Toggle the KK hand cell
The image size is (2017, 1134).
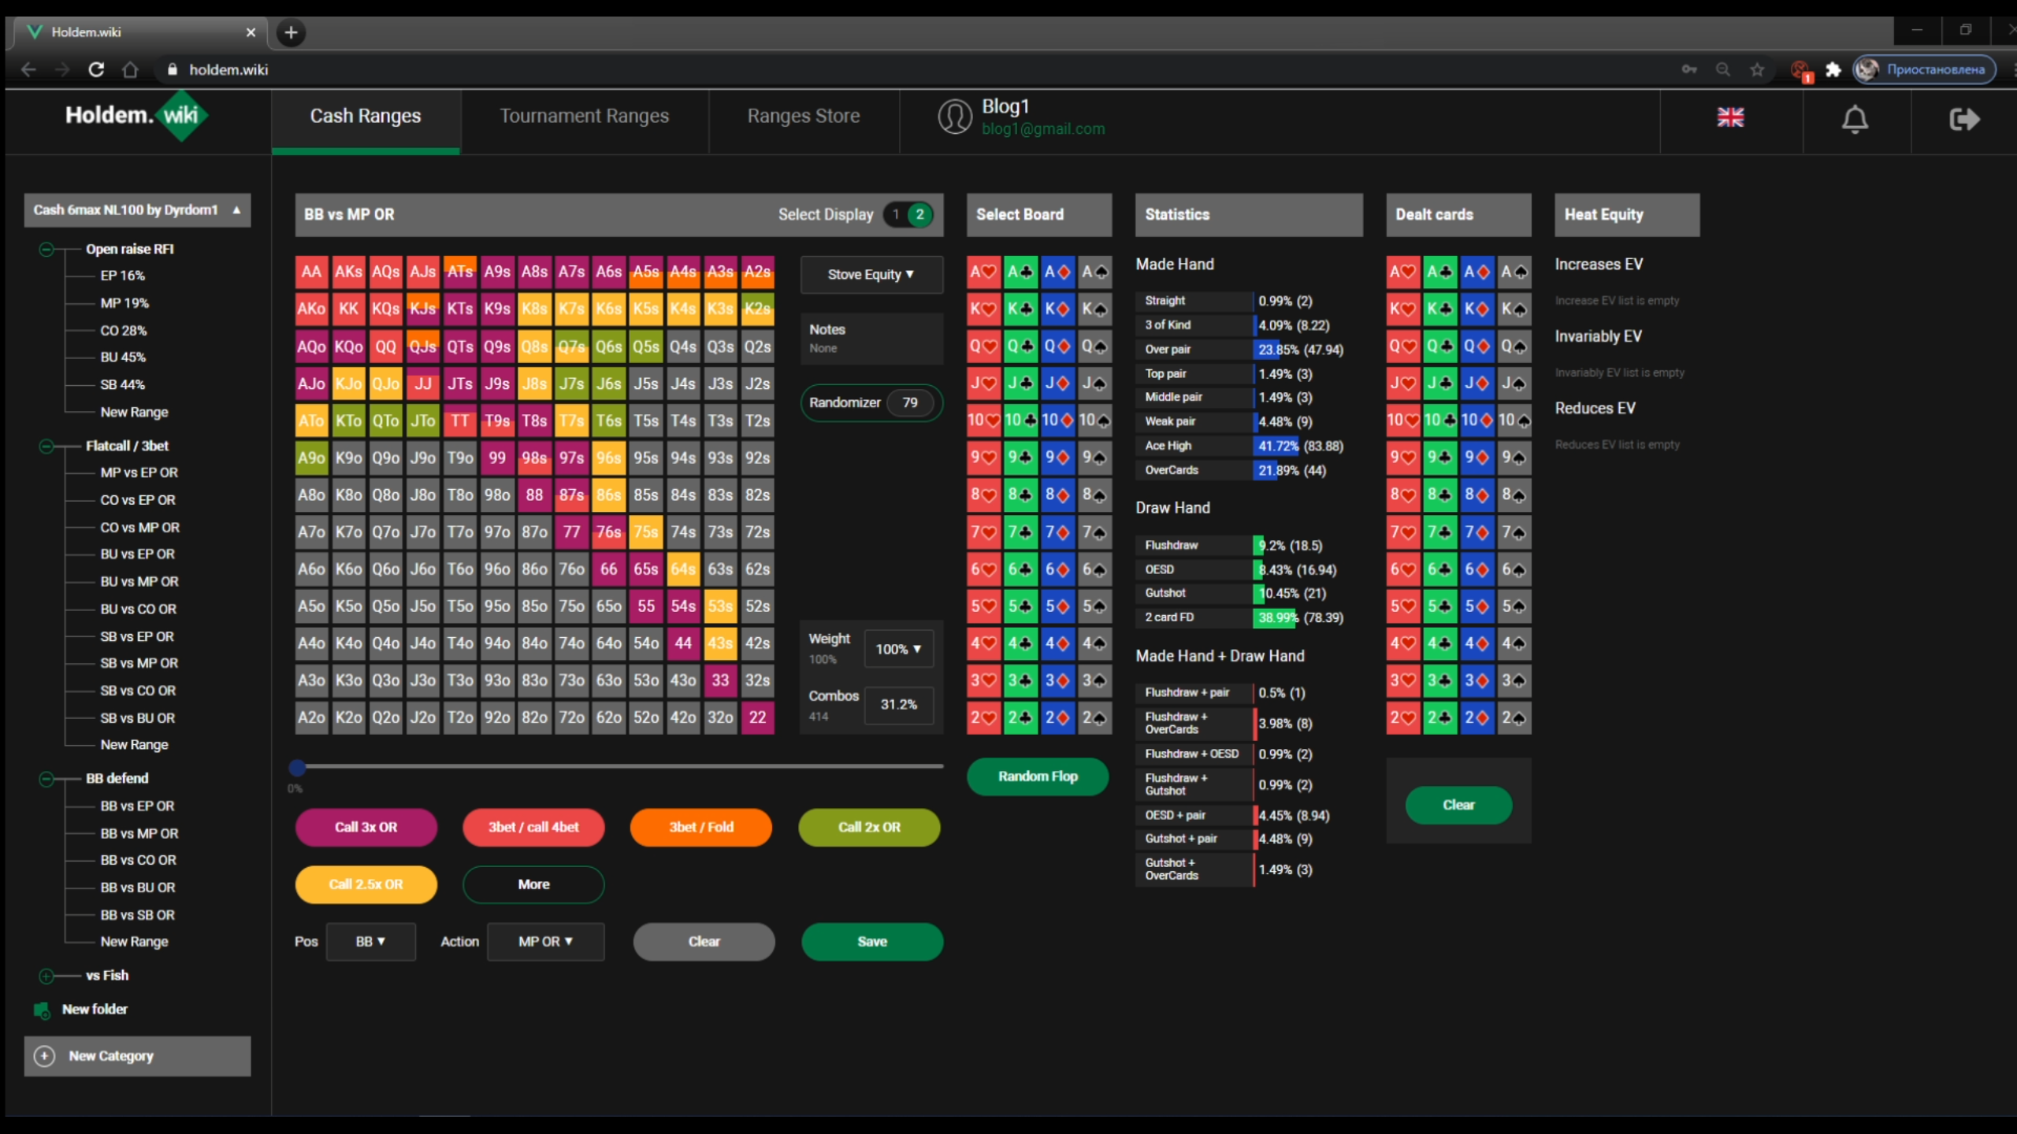tap(348, 309)
